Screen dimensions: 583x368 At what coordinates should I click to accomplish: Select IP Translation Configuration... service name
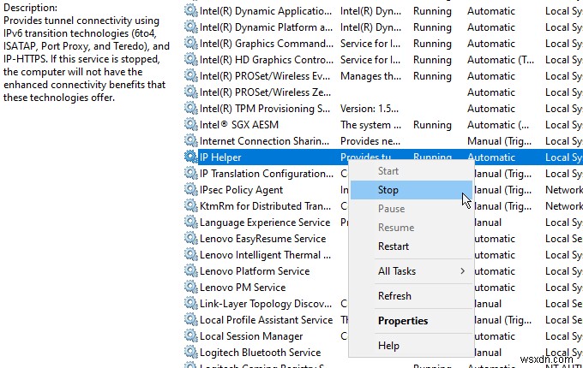coord(267,174)
